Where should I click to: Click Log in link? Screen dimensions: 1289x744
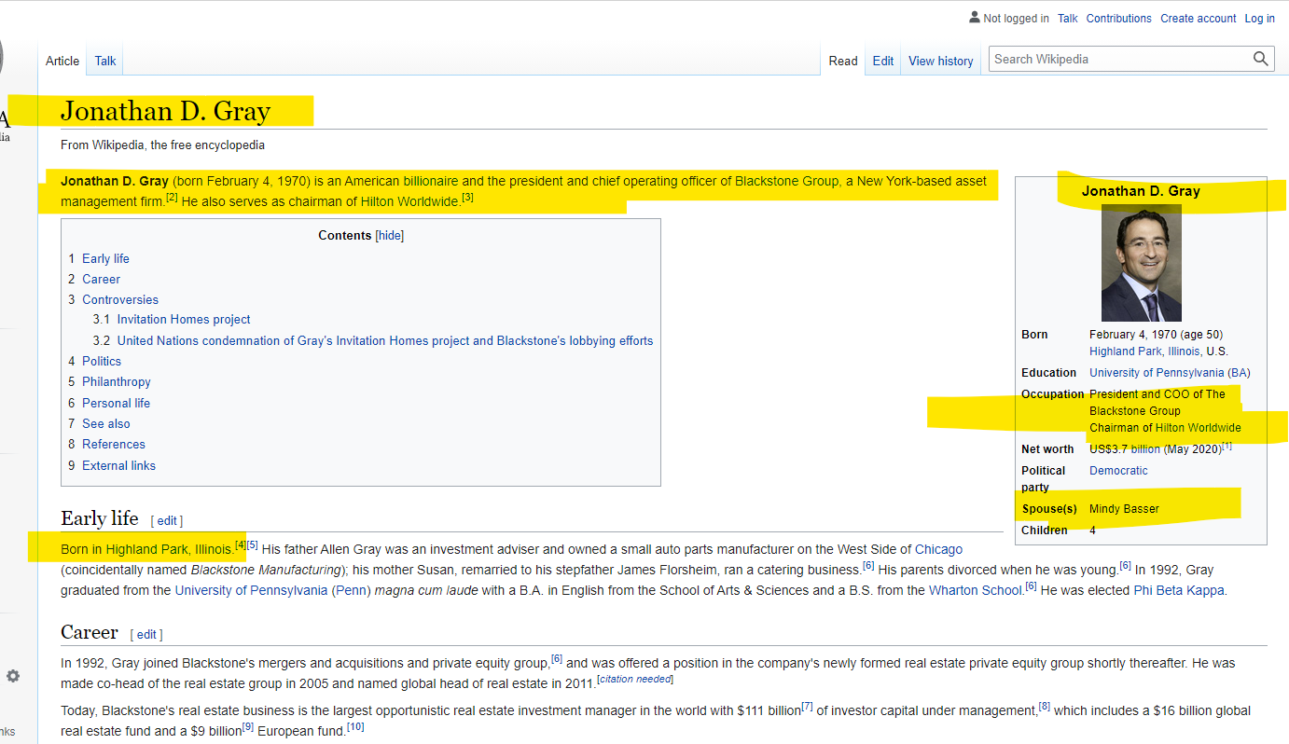point(1259,18)
